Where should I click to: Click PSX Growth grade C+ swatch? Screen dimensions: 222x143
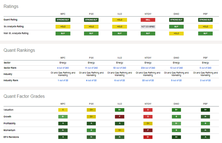tap(91, 117)
